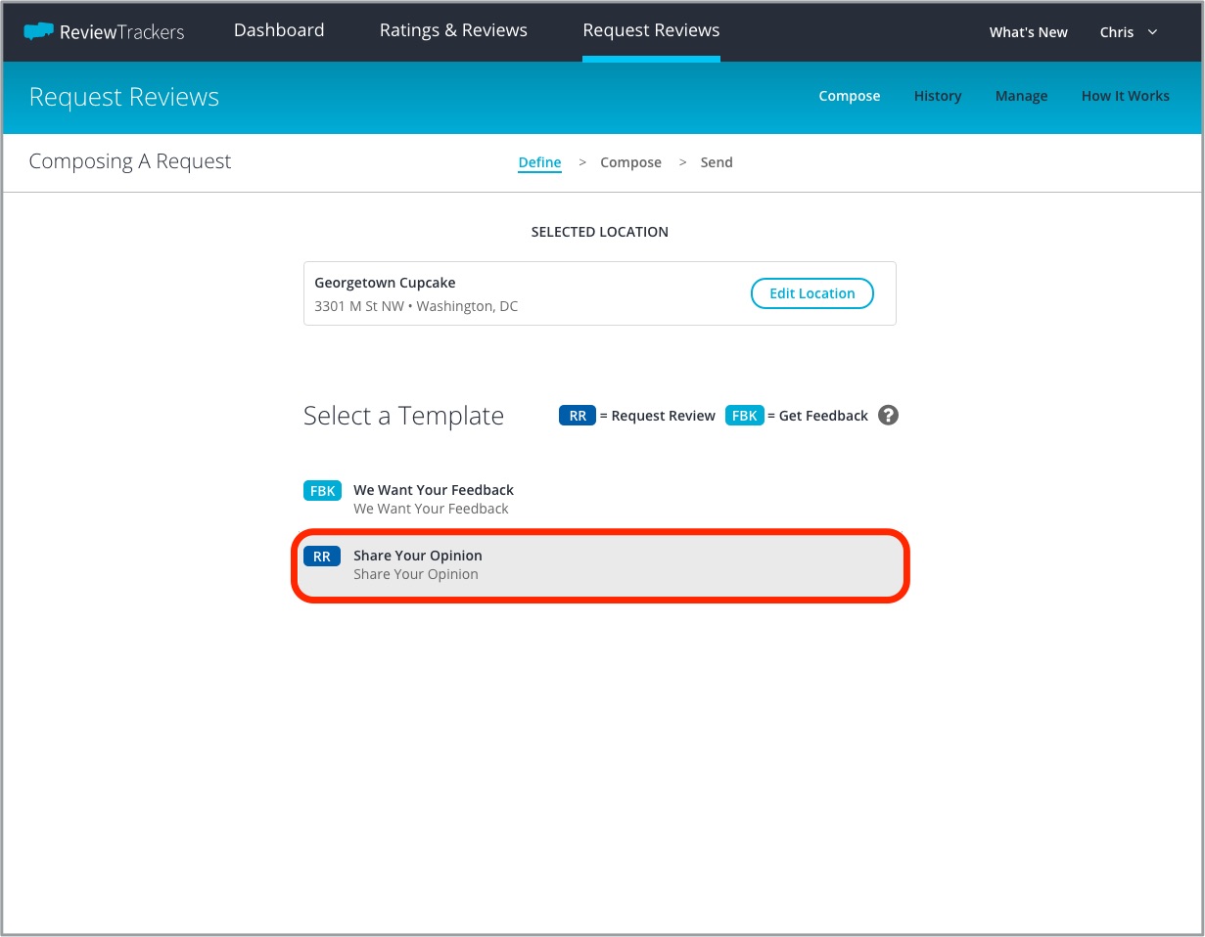Go to the Send step
The width and height of the screenshot is (1205, 937).
click(717, 162)
